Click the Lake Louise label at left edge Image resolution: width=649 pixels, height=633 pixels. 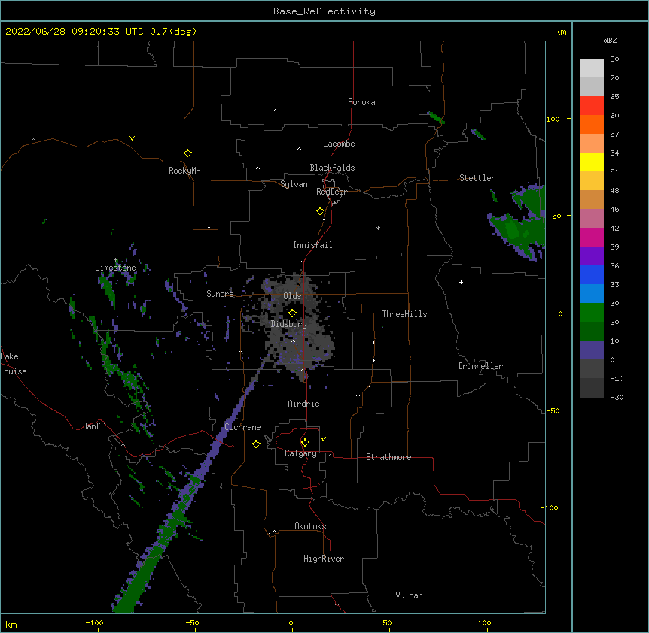14,364
